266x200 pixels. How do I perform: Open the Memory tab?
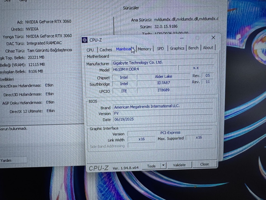(x=144, y=49)
